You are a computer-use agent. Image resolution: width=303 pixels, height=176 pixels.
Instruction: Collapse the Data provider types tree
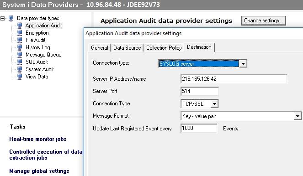click(2, 19)
